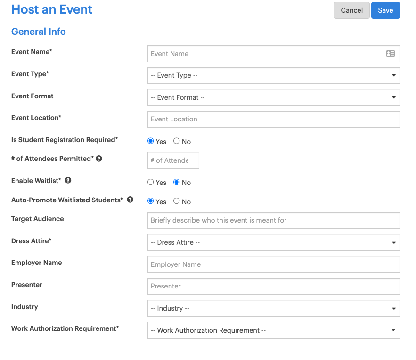Click the help icon beside Auto-Promote Waitlisted Students
The height and width of the screenshot is (360, 416).
point(130,199)
